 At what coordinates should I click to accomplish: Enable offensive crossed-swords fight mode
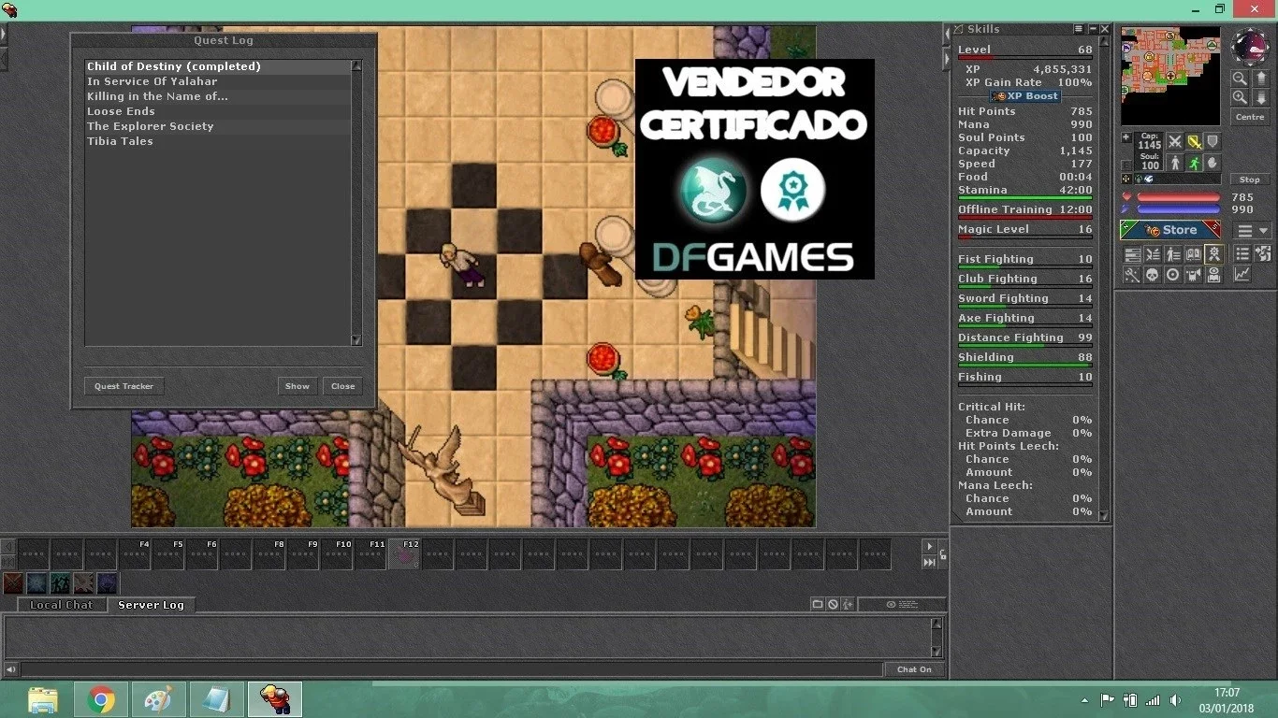pyautogui.click(x=1175, y=142)
